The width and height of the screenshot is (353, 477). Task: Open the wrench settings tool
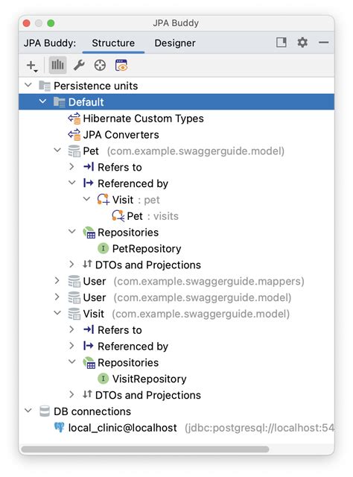(x=79, y=65)
